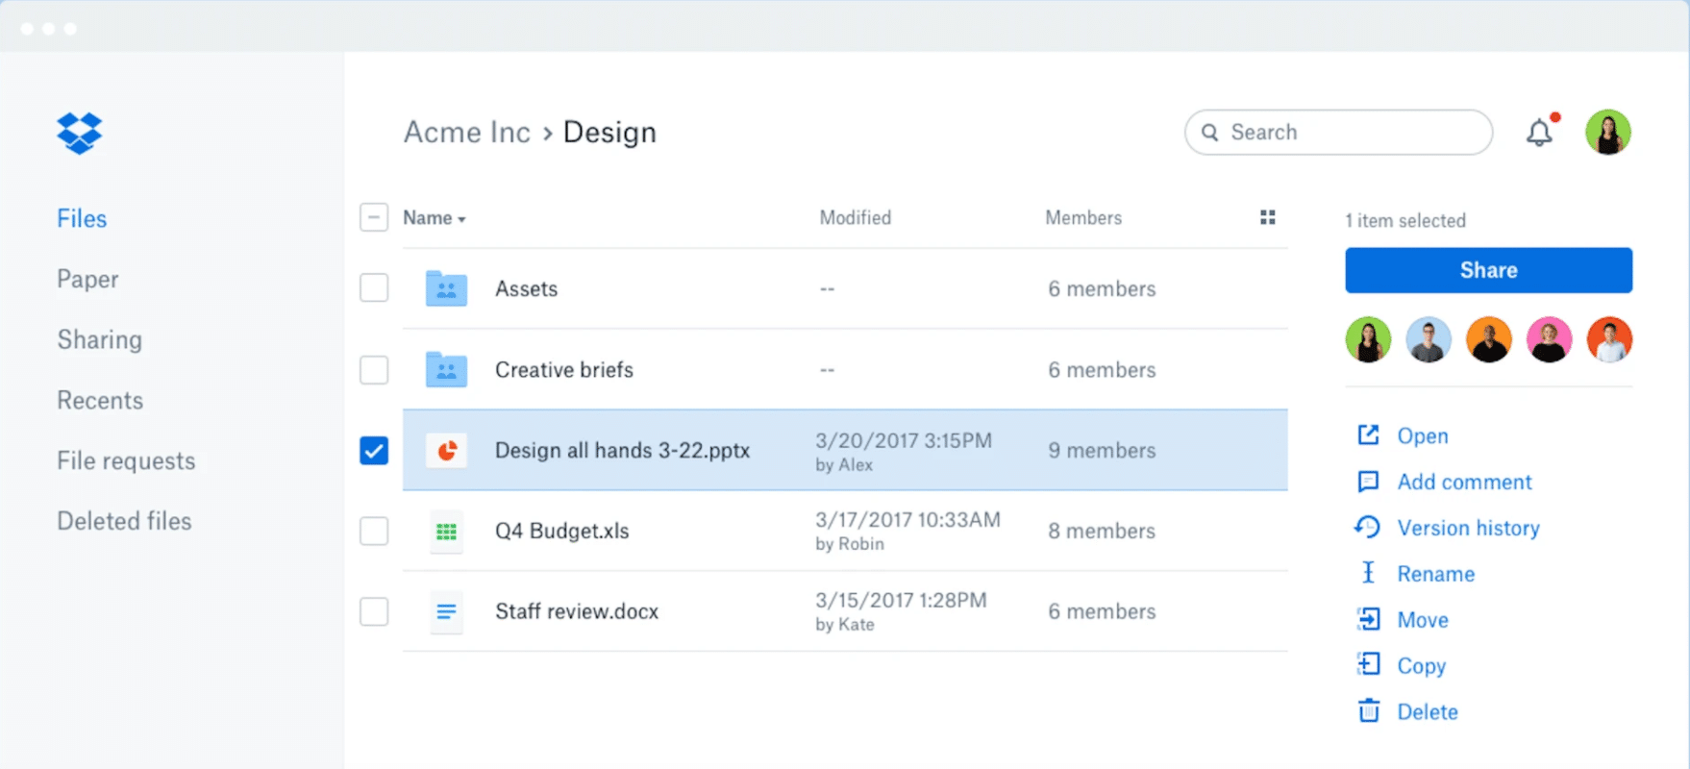Choose Rename from the actions list
Image resolution: width=1690 pixels, height=769 pixels.
(1435, 574)
